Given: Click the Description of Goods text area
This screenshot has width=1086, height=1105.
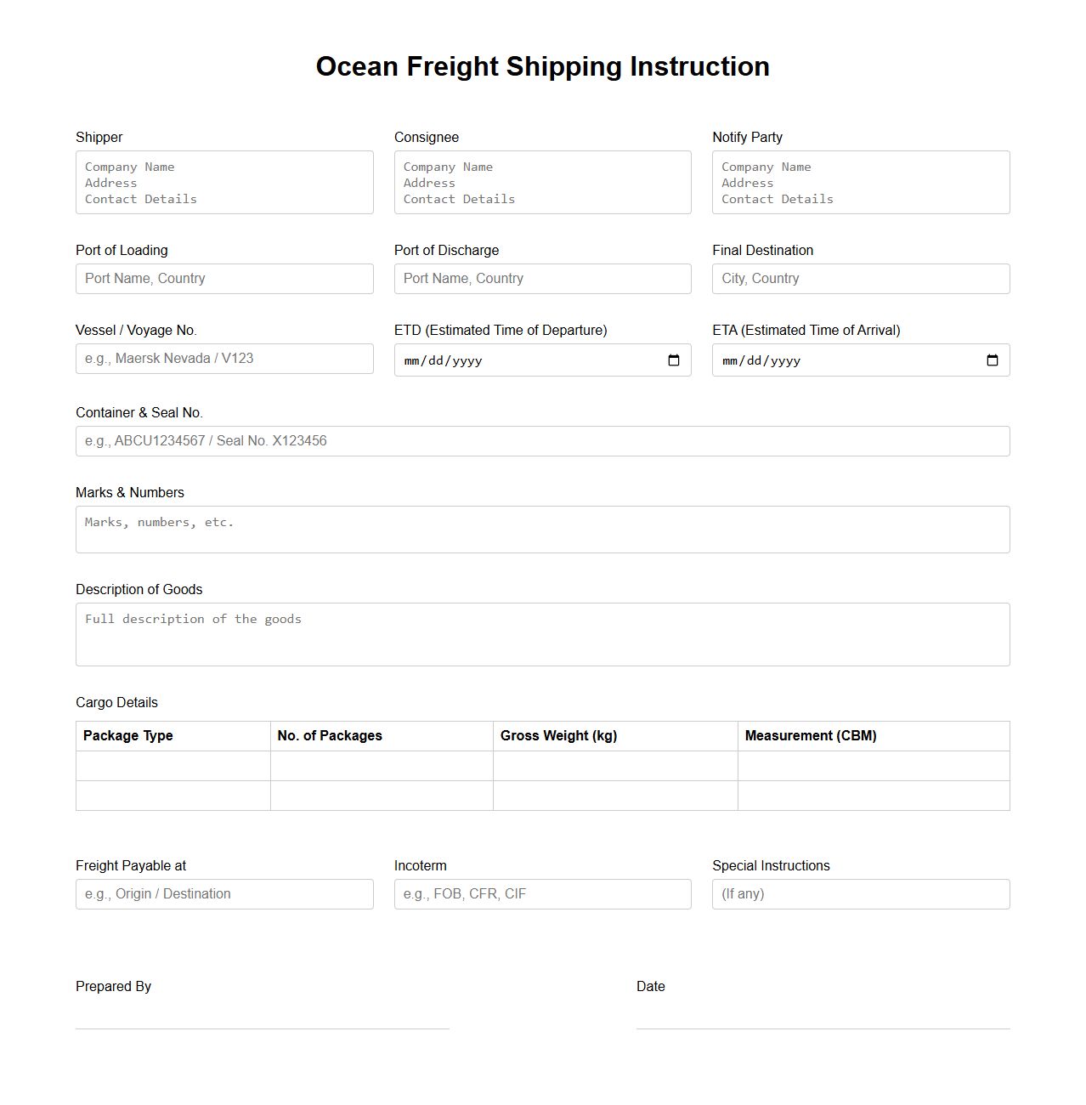Looking at the screenshot, I should coord(542,634).
